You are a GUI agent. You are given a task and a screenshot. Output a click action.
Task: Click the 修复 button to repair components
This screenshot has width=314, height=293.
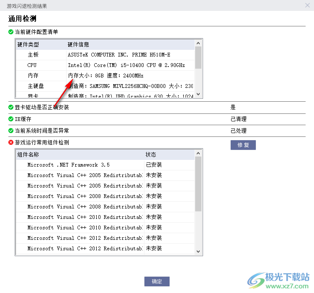[x=243, y=145]
